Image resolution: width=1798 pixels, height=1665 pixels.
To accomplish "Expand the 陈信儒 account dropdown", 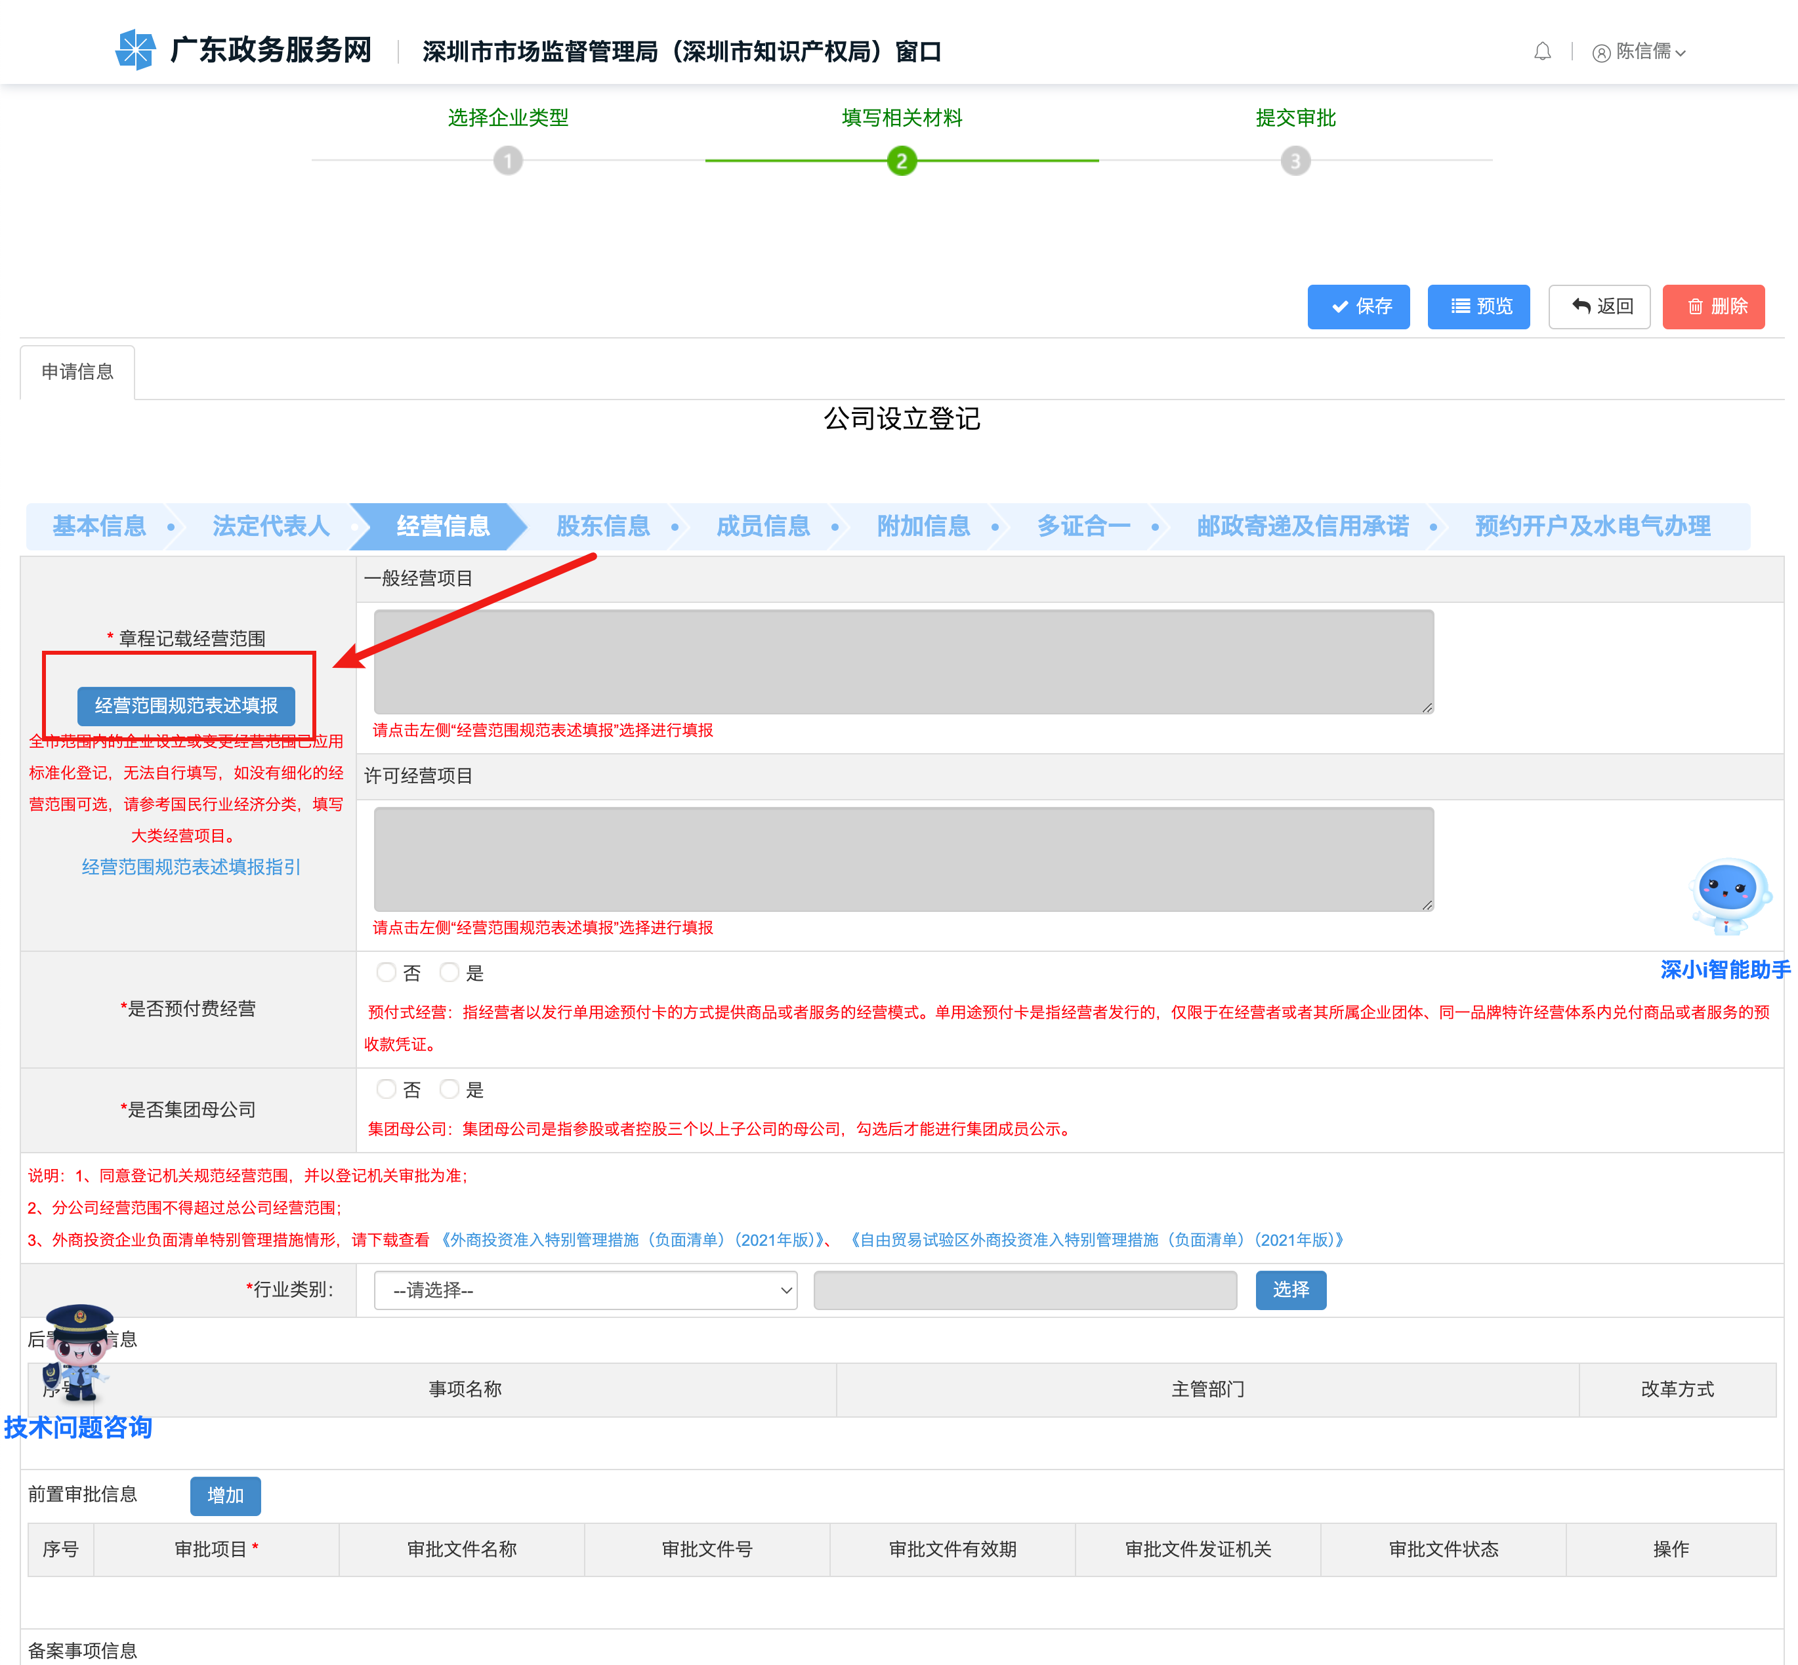I will [1680, 53].
